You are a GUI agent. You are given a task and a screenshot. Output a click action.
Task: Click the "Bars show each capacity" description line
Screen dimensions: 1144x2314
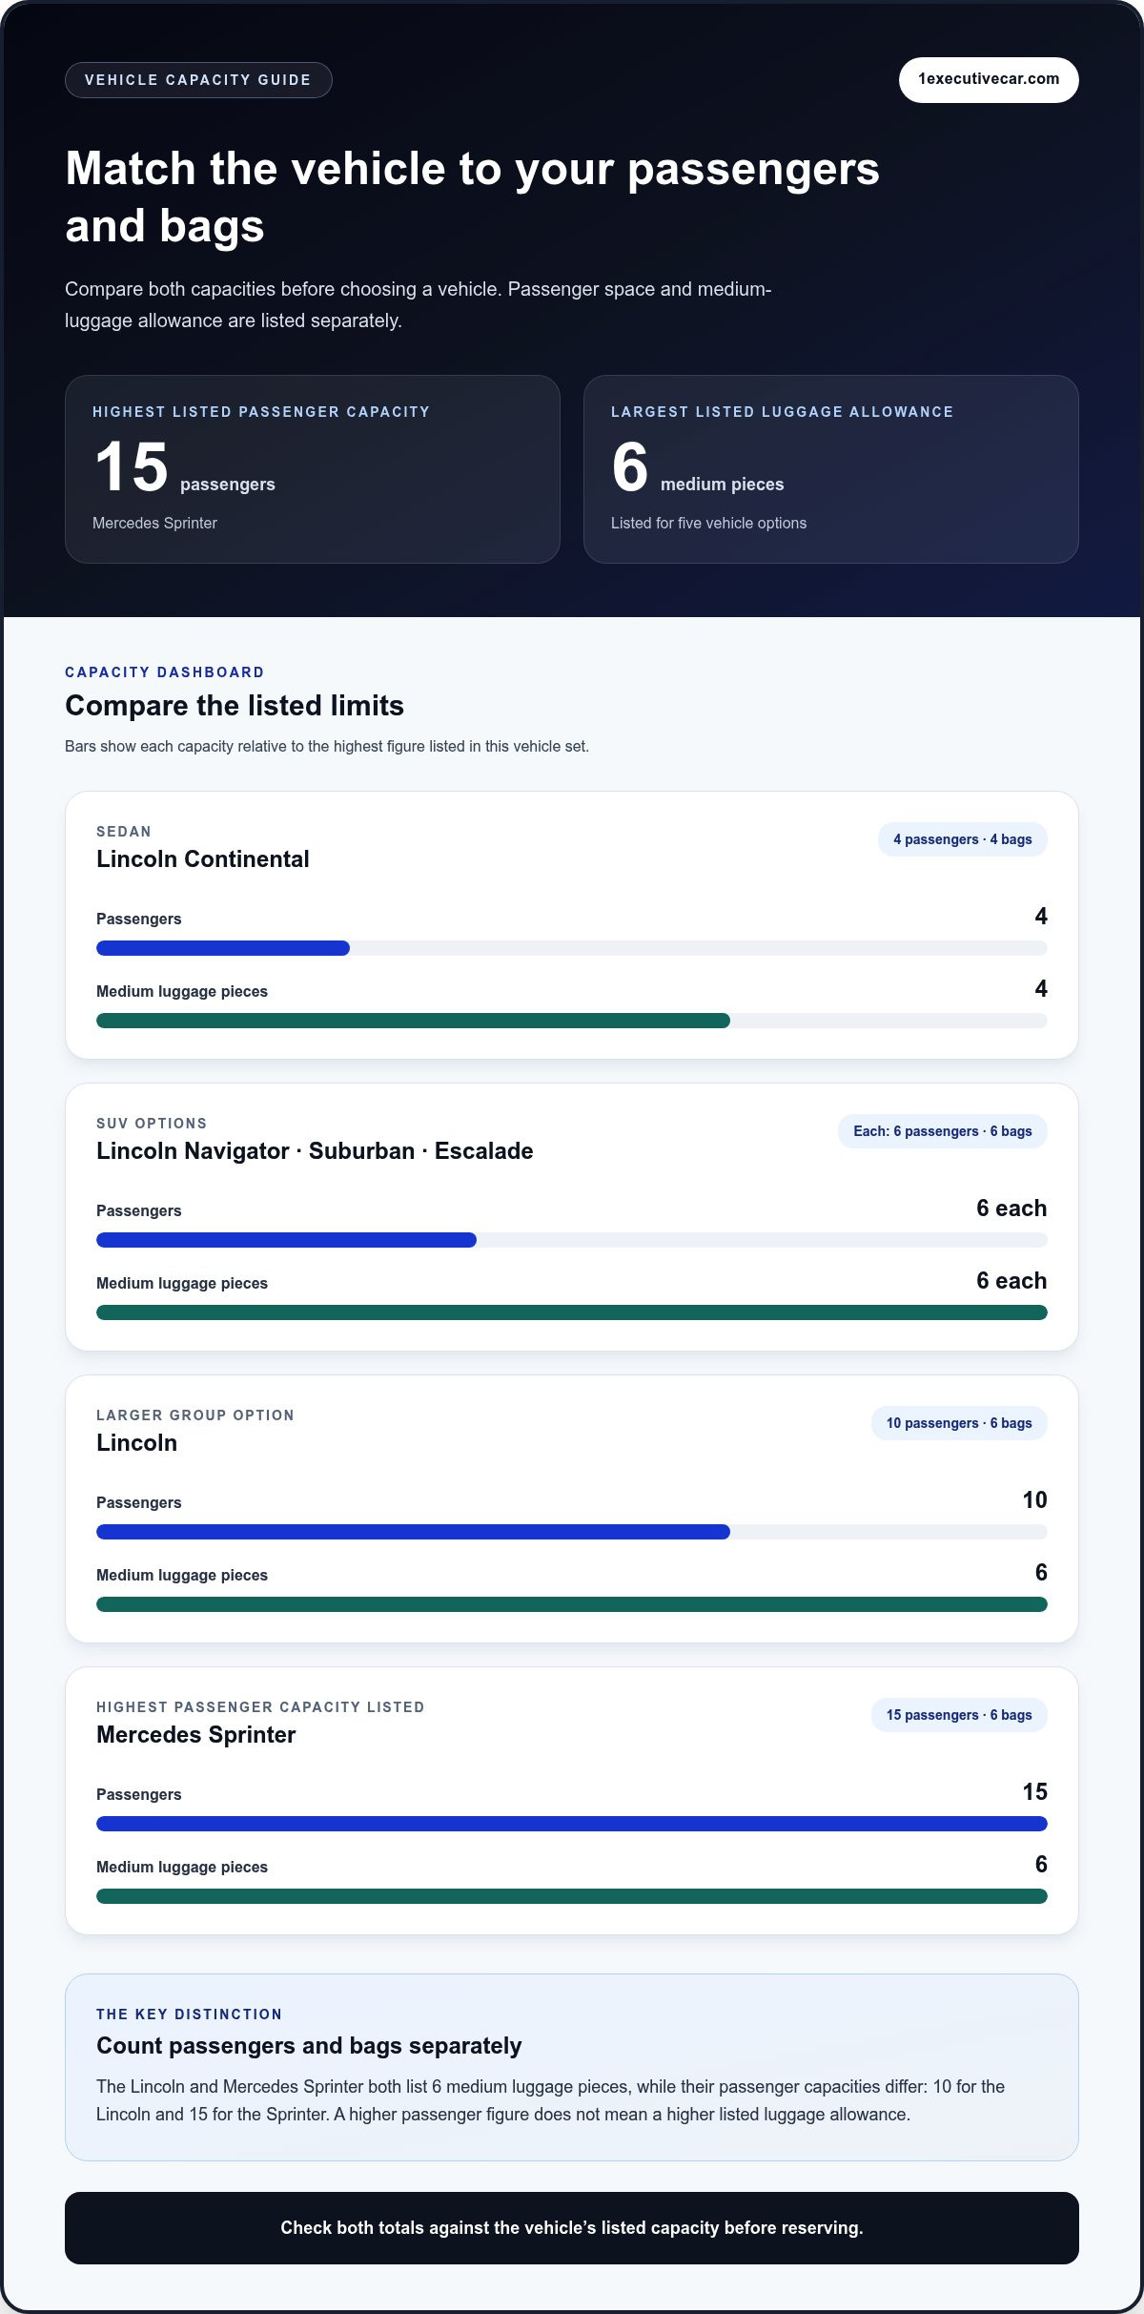coord(327,746)
